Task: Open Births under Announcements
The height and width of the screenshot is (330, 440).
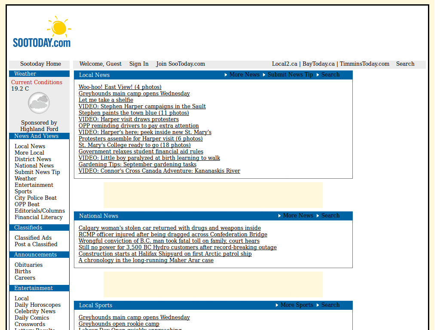Action: [x=23, y=272]
